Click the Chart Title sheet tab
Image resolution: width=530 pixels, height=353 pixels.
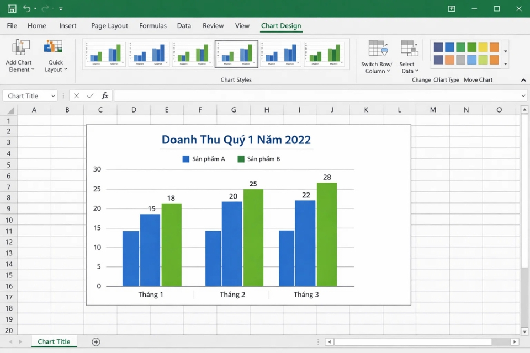54,341
